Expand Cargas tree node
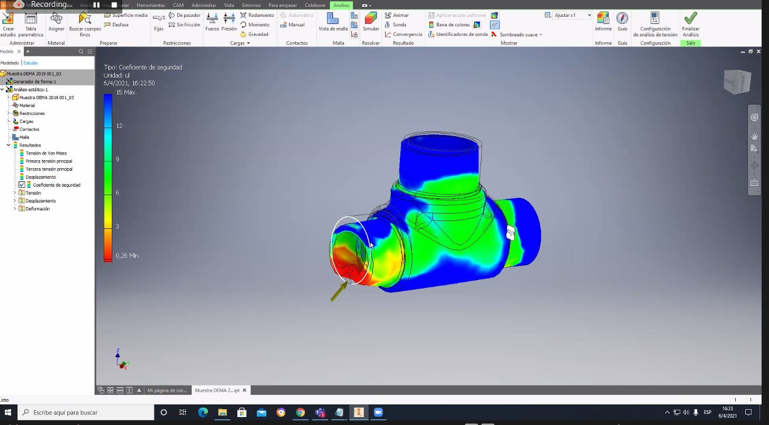Viewport: 769px width, 425px height. pyautogui.click(x=8, y=121)
